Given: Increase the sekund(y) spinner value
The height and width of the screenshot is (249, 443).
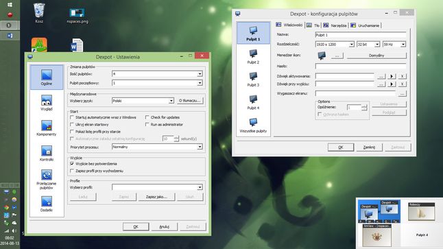Looking at the screenshot, I should (x=176, y=137).
